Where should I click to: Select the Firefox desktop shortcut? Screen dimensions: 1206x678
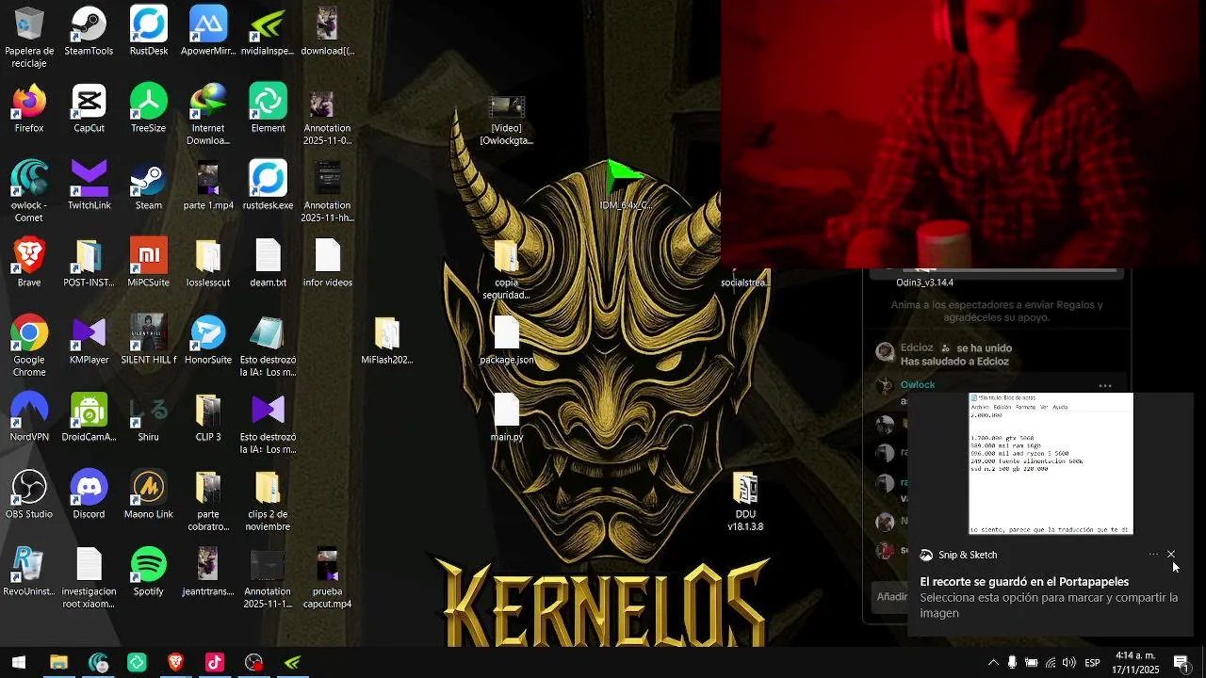(29, 108)
